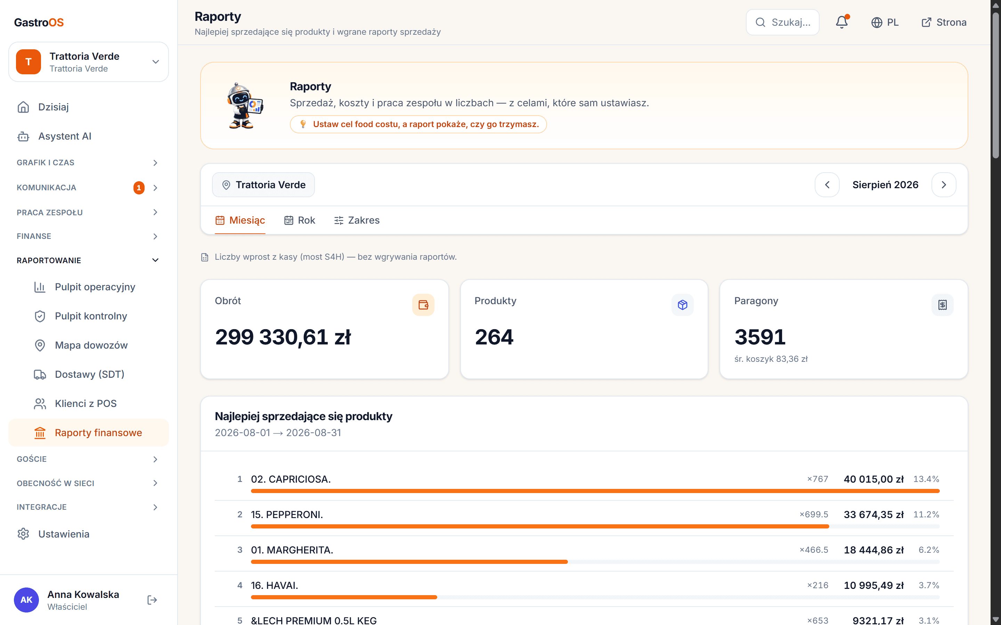Click the CAPRICIOSA orange sales bar
1001x625 pixels.
595,491
